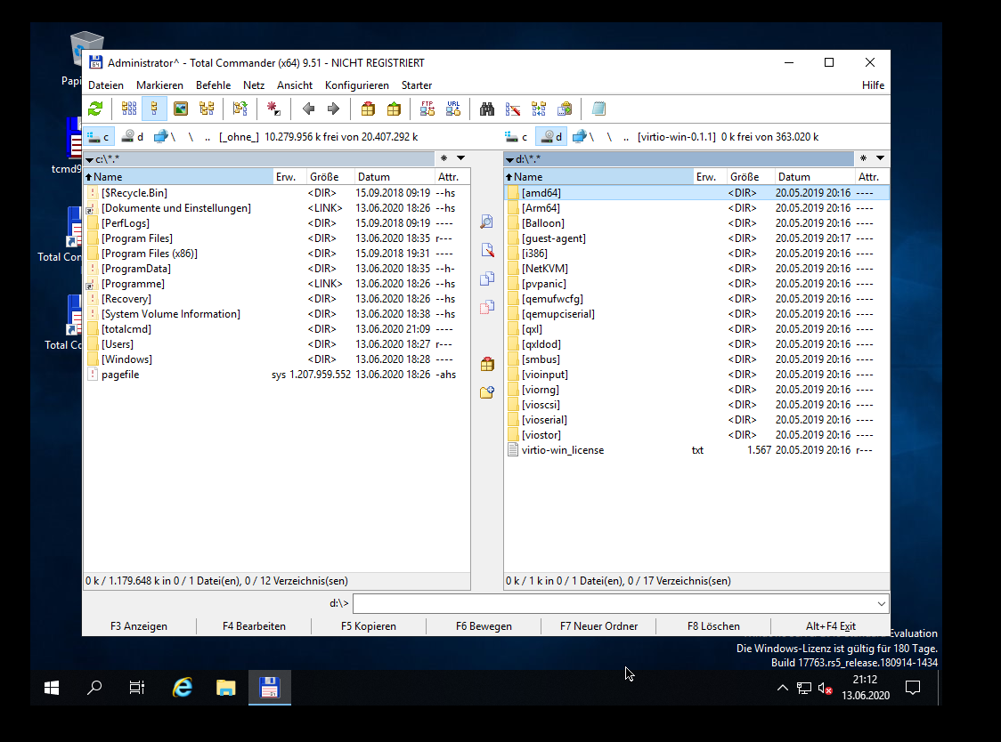Toggle the tree view toolbar button
1001x742 pixels.
(x=207, y=109)
